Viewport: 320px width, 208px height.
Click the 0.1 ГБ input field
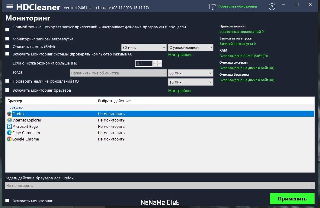click(144, 64)
